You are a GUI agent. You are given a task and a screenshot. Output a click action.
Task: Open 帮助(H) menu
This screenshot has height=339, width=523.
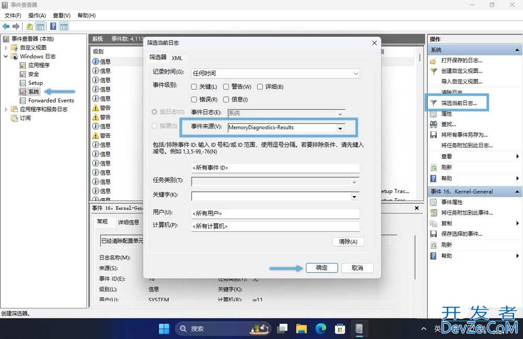click(86, 15)
